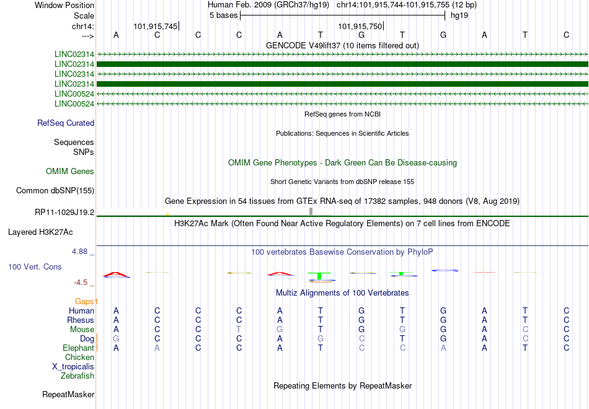Click the blue G PhyloP conservation glyph

click(445, 270)
